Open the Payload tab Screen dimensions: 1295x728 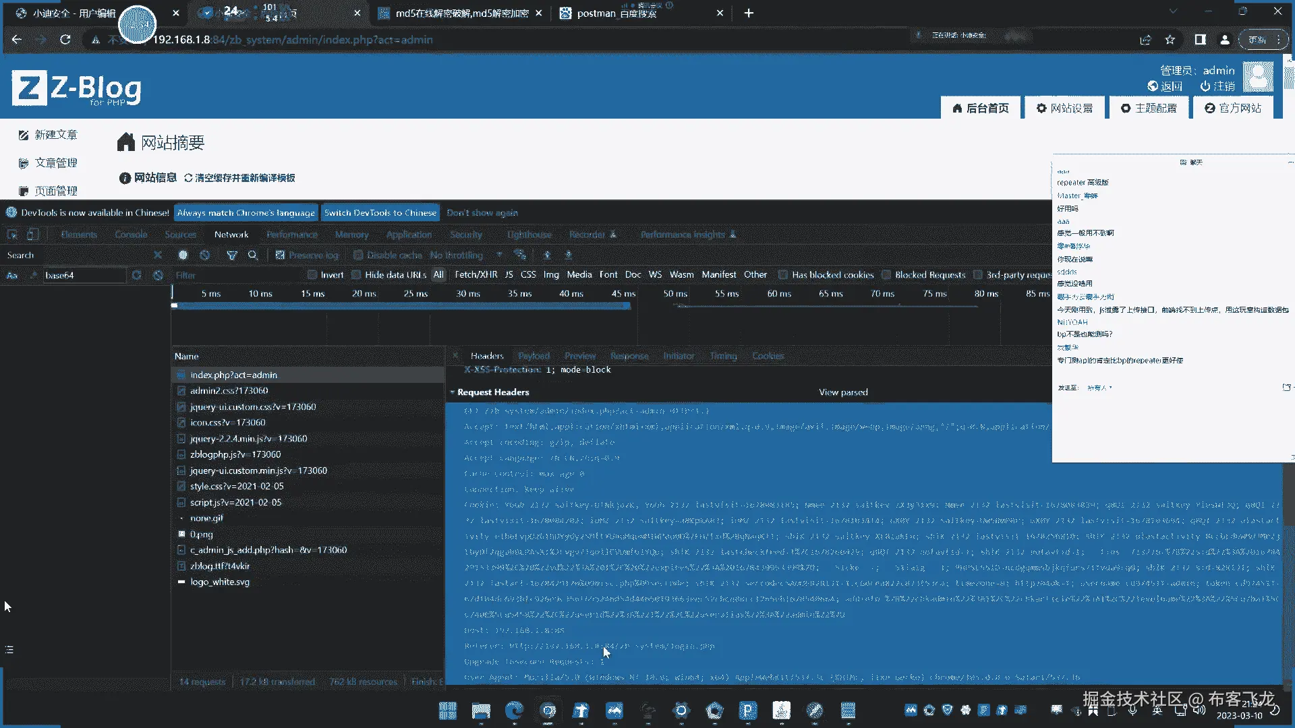tap(534, 356)
